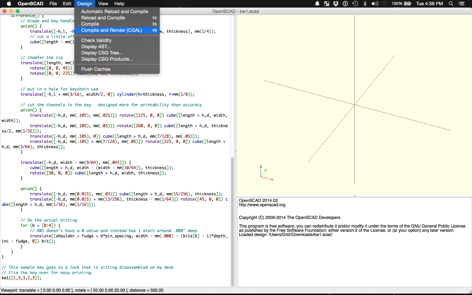Click the 'OpenSCAD 2014.03' console line
The width and height of the screenshot is (472, 295).
point(258,200)
